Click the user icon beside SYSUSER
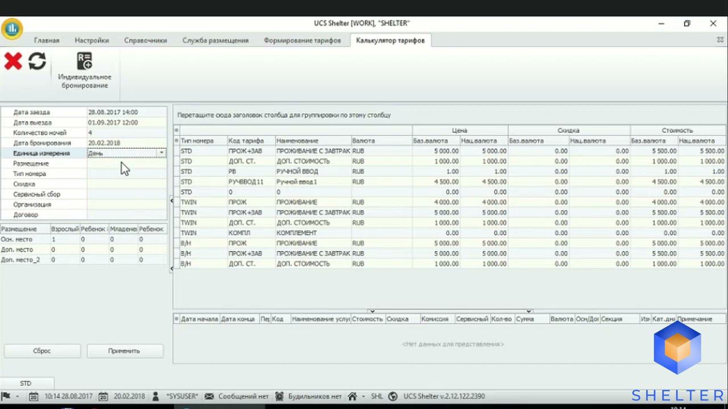This screenshot has height=409, width=728. 156,396
